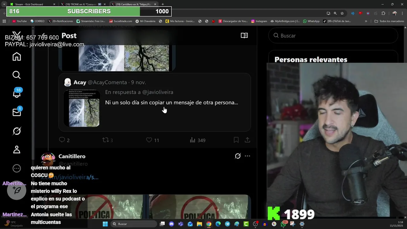The image size is (407, 229).
Task: Open Mis facturas bookmark
Action: 180,21
